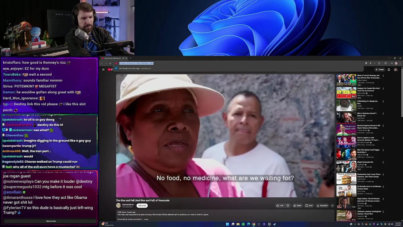The width and height of the screenshot is (403, 227).
Task: Select 'Ask Google about this page' suggestion
Action: (135, 68)
